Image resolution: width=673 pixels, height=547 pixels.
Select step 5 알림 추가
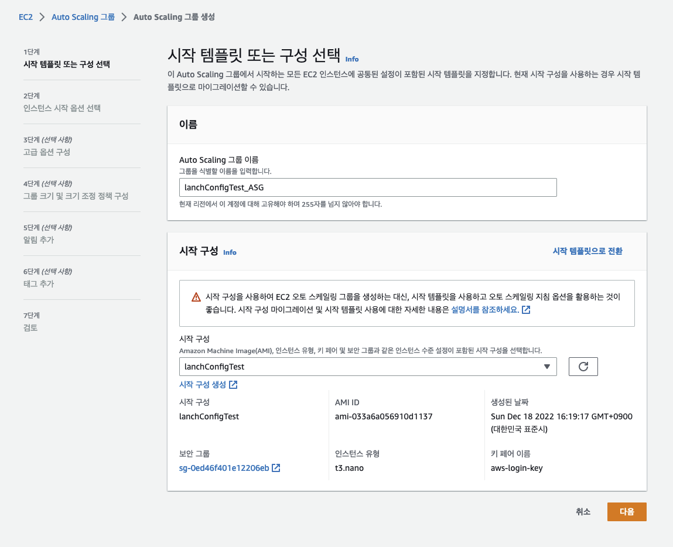(39, 240)
